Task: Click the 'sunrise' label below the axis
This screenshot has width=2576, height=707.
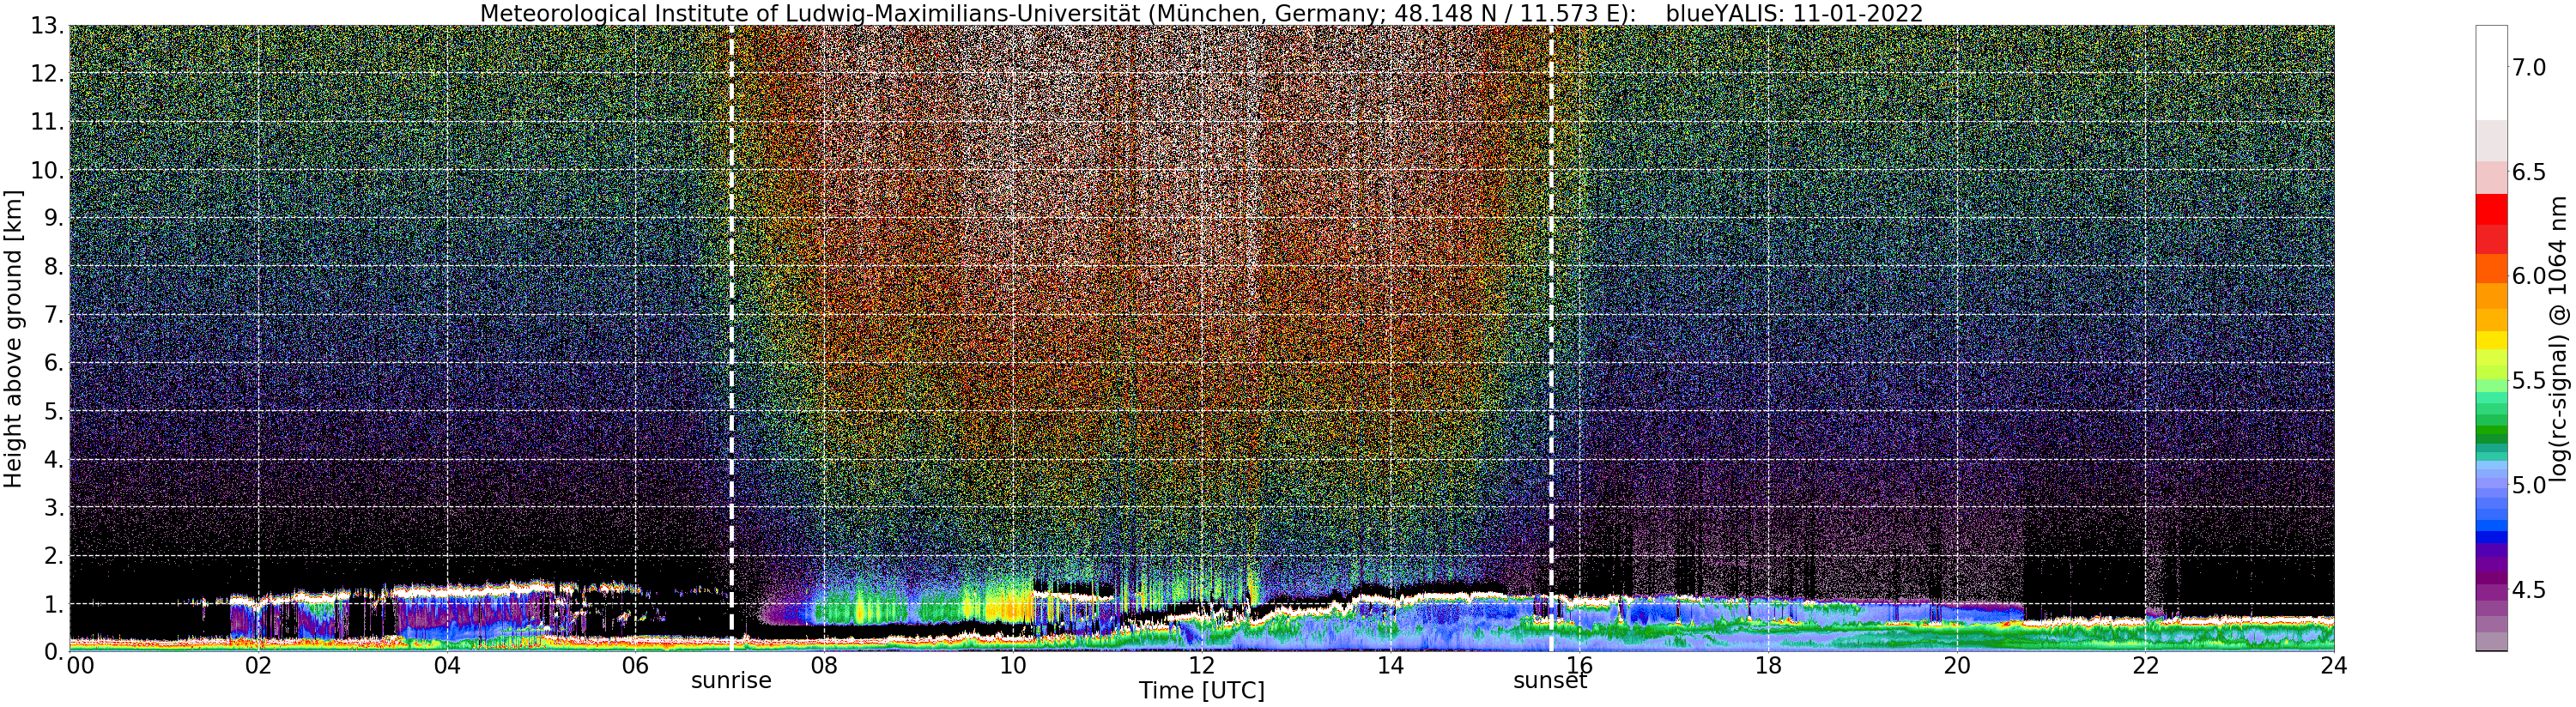Action: click(x=732, y=681)
